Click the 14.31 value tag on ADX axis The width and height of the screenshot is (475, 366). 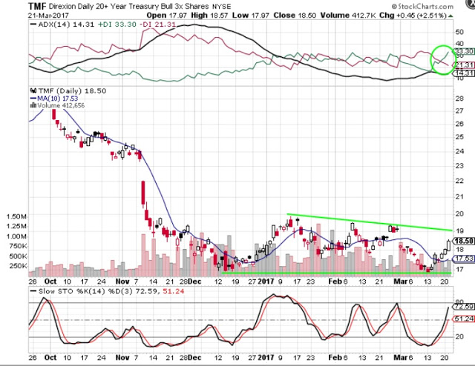click(x=464, y=73)
